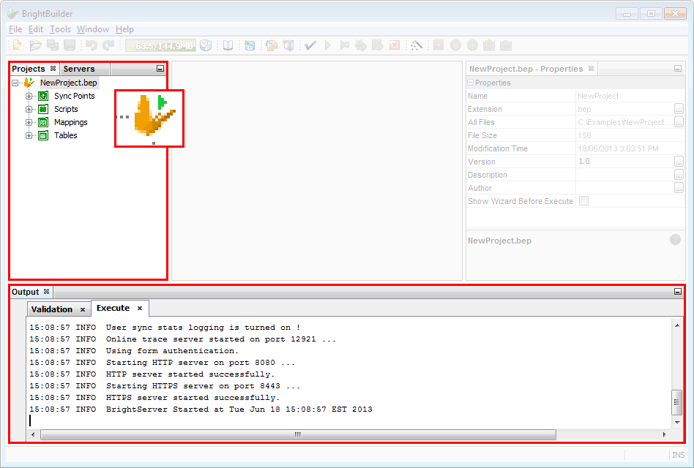Expand the Tables tree node
The width and height of the screenshot is (694, 468).
pos(29,135)
